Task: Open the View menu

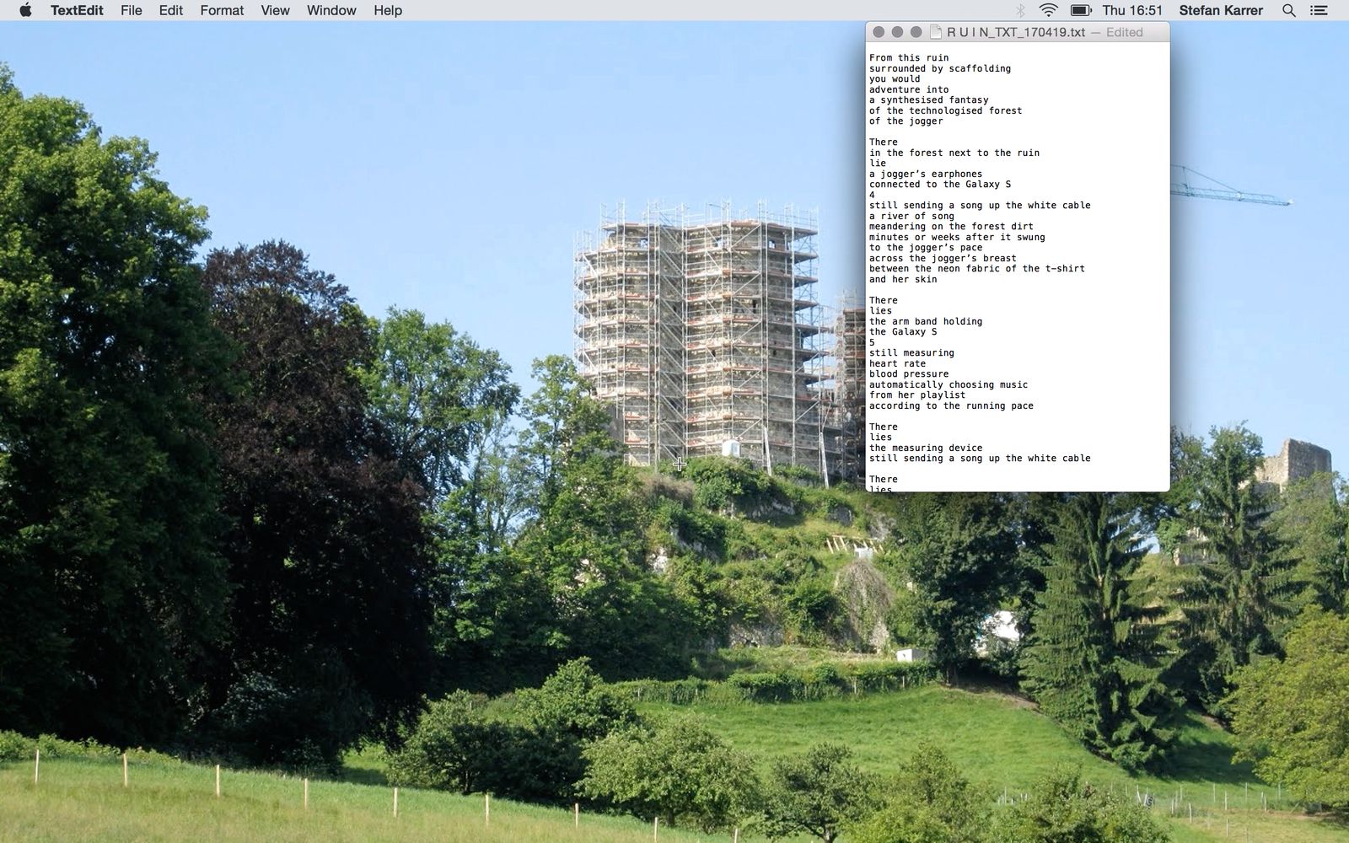Action: pyautogui.click(x=275, y=10)
